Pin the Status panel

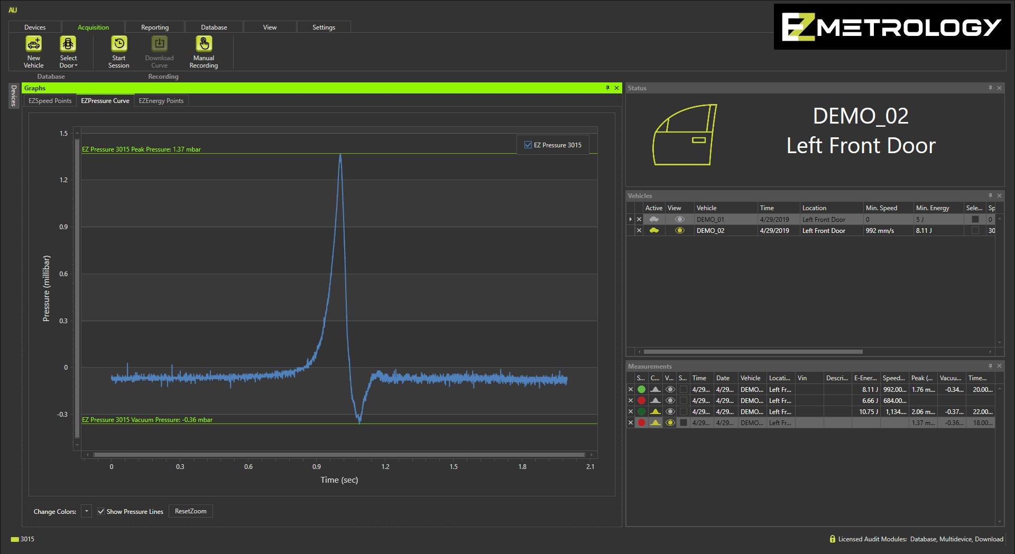click(990, 88)
